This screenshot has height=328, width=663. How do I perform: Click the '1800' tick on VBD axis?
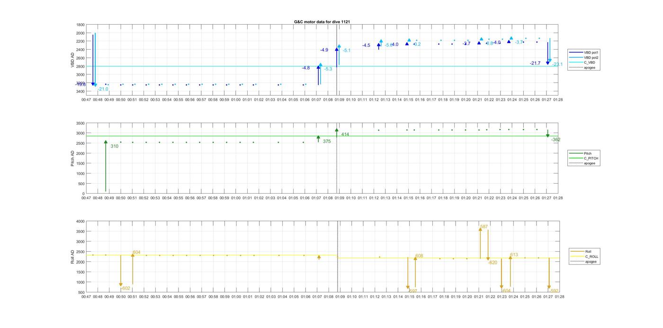(x=81, y=25)
